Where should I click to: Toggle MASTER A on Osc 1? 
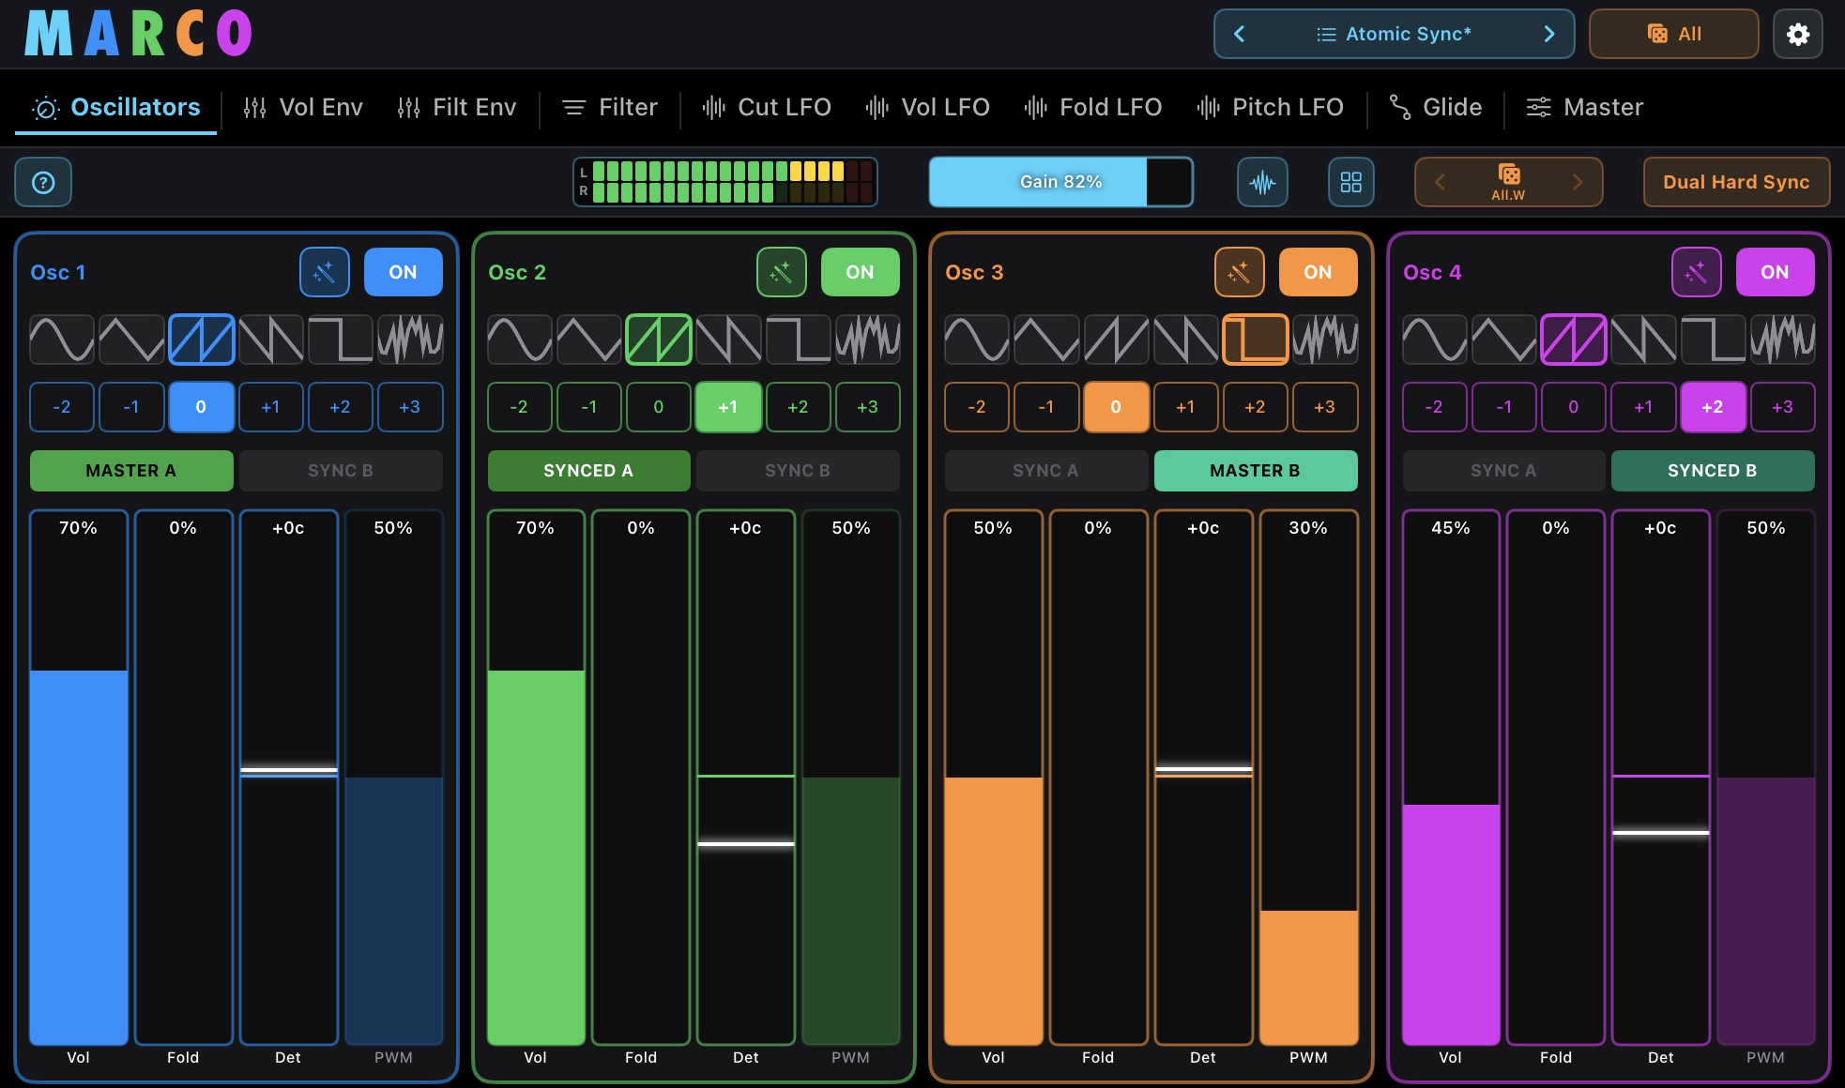coord(131,471)
